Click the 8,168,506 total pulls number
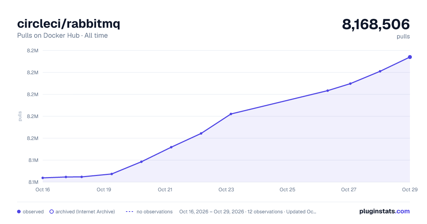Screen dimensions: 427x224 (376, 24)
